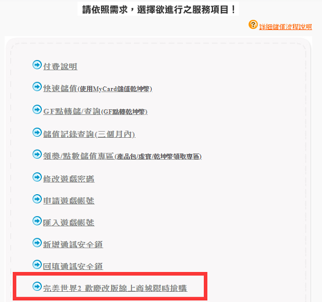Select 快速儲值 using MyCard link
322x302 pixels.
[x=98, y=89]
